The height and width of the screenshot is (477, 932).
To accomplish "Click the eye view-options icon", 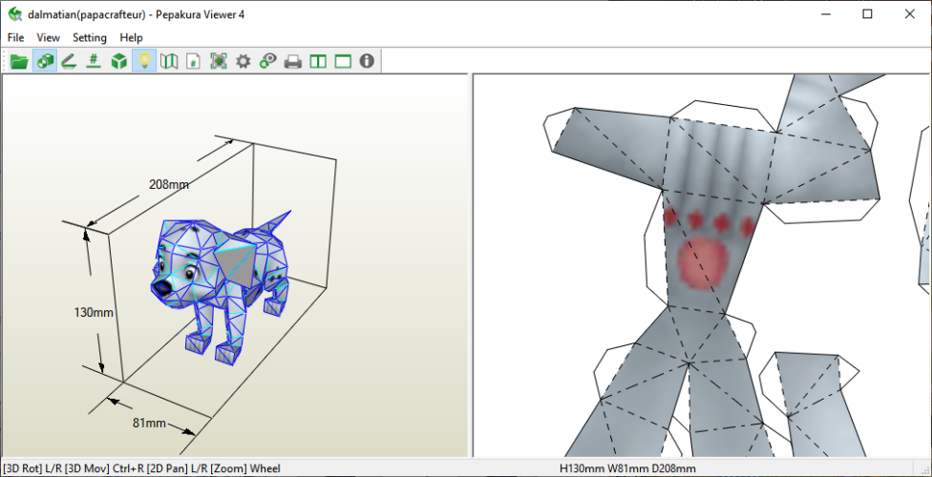I will click(268, 61).
